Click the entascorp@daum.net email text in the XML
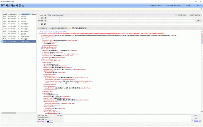Image resolution: width=203 pixels, height=127 pixels. 66,83
